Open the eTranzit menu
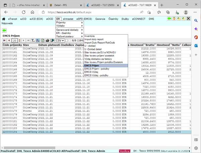The height and width of the screenshot is (153, 201). (13, 19)
